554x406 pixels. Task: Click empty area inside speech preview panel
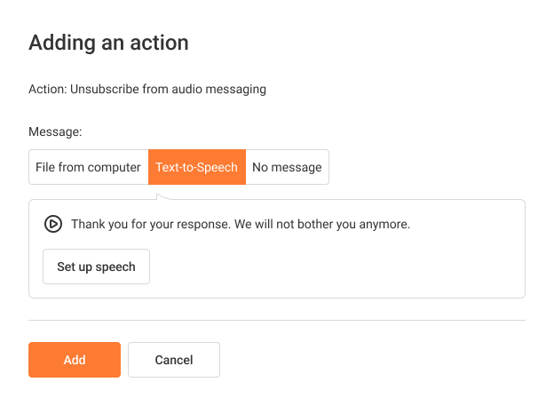click(x=336, y=269)
